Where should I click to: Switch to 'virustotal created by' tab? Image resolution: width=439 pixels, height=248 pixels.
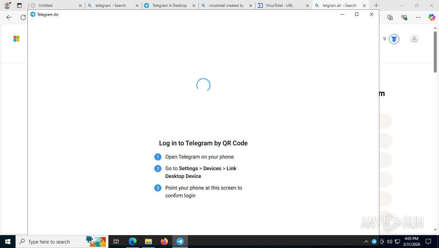227,5
